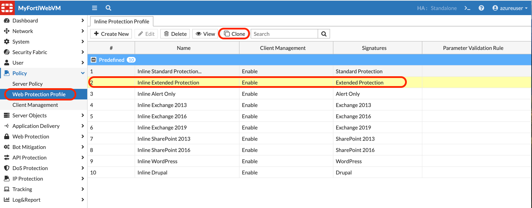Expand the Network menu chevron
532x208 pixels.
(83, 31)
